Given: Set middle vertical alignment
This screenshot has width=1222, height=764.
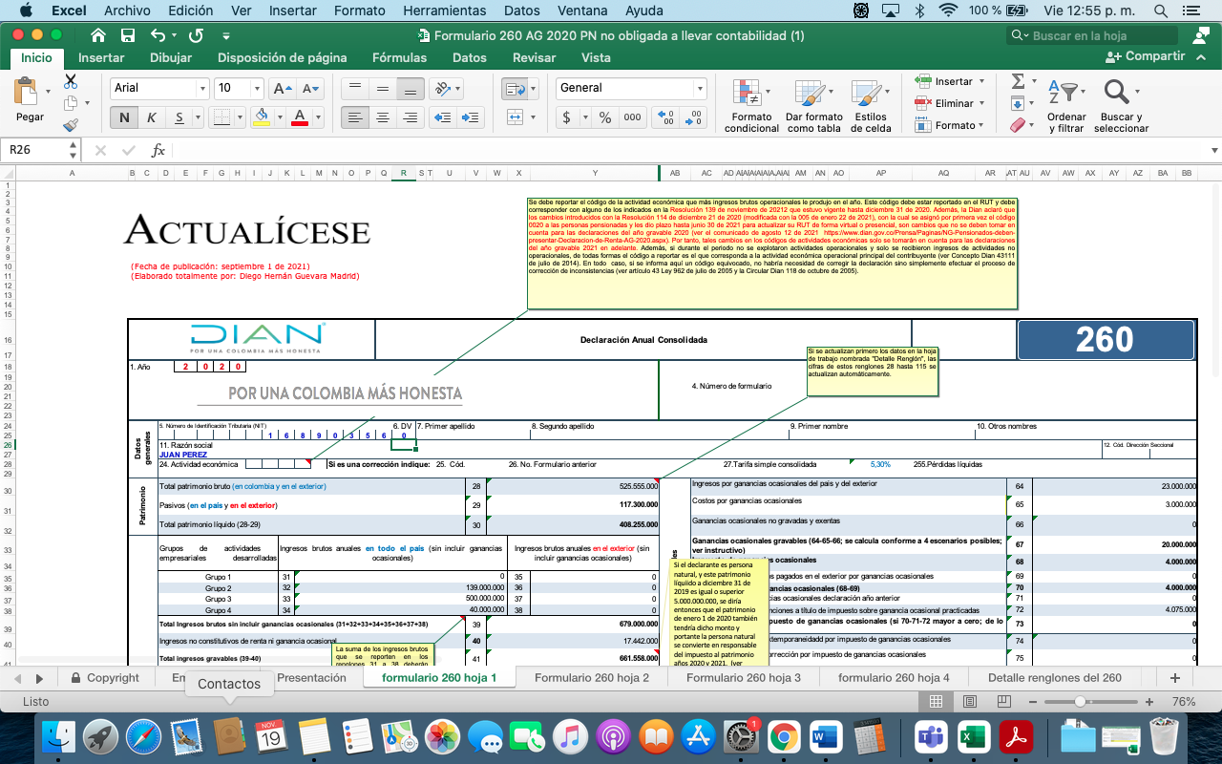Looking at the screenshot, I should 383,88.
